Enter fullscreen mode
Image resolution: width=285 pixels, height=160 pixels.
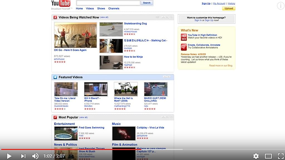(280, 156)
